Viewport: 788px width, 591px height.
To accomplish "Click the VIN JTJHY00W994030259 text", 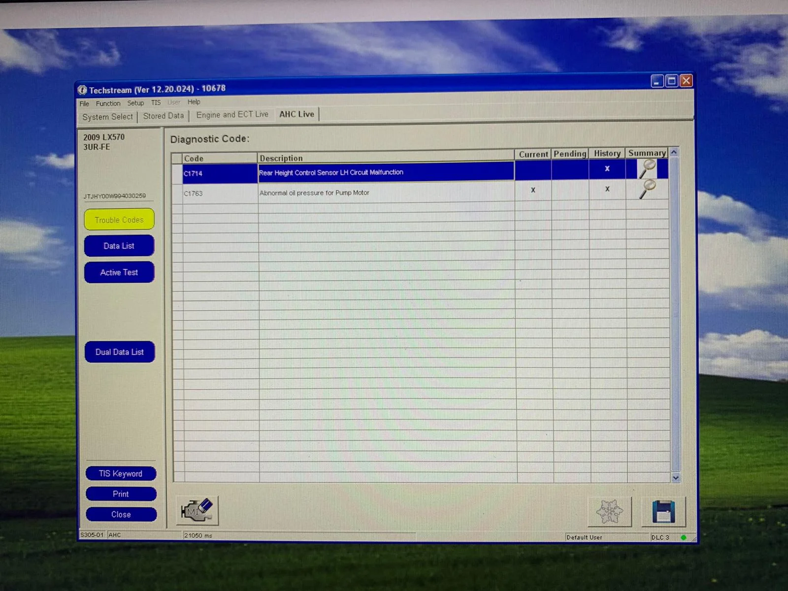I will click(x=115, y=196).
